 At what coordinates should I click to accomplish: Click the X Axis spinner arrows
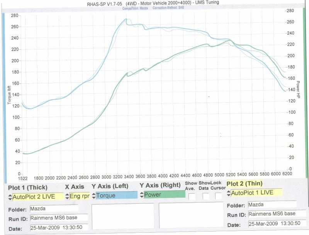[x=67, y=196]
